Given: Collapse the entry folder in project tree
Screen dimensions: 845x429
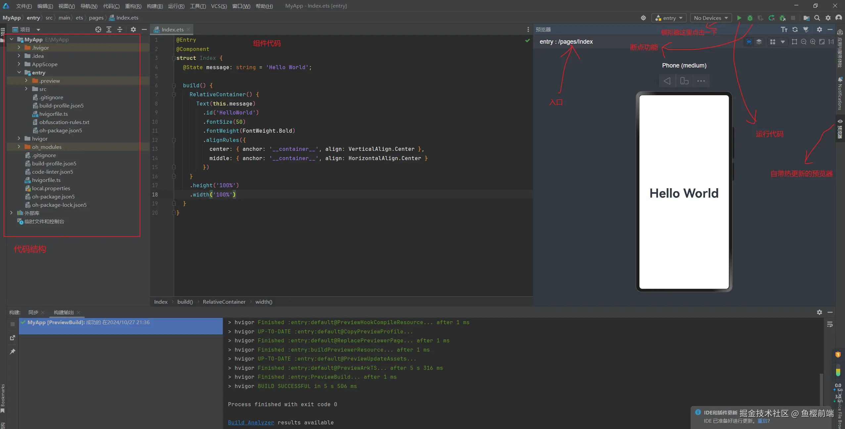Looking at the screenshot, I should (19, 72).
